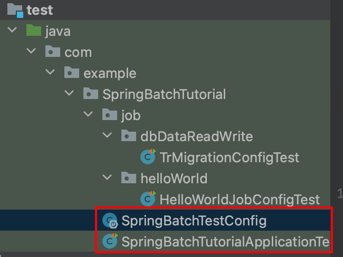
Task: Select the helloWorld package name
Action: 174,179
